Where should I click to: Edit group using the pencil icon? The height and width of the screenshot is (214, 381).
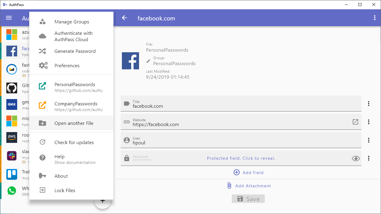[148, 61]
